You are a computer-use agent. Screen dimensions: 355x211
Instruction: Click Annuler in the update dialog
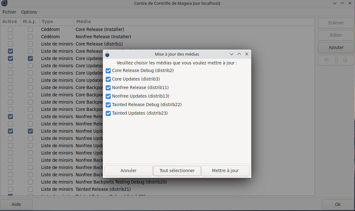[x=128, y=171]
